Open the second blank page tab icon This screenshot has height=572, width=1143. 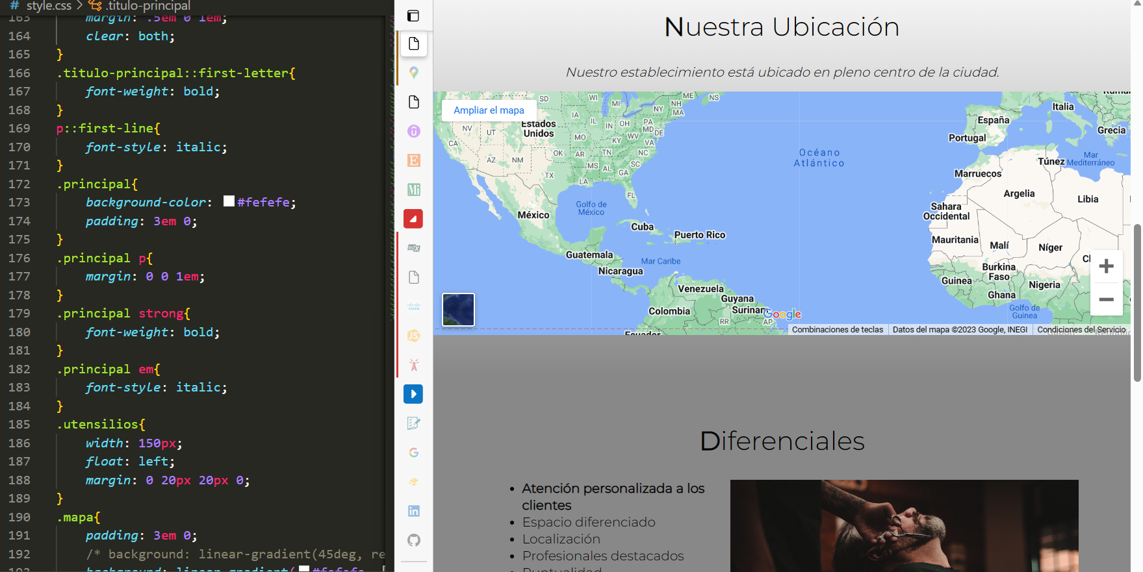(413, 102)
